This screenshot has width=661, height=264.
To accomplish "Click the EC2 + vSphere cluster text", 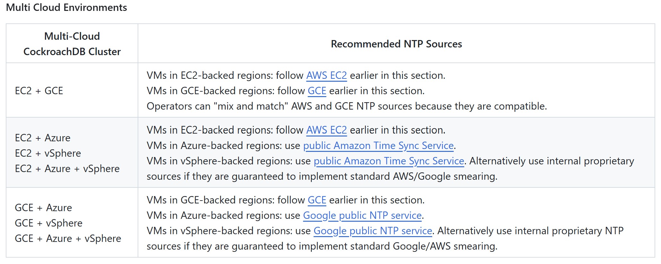I will (x=48, y=153).
